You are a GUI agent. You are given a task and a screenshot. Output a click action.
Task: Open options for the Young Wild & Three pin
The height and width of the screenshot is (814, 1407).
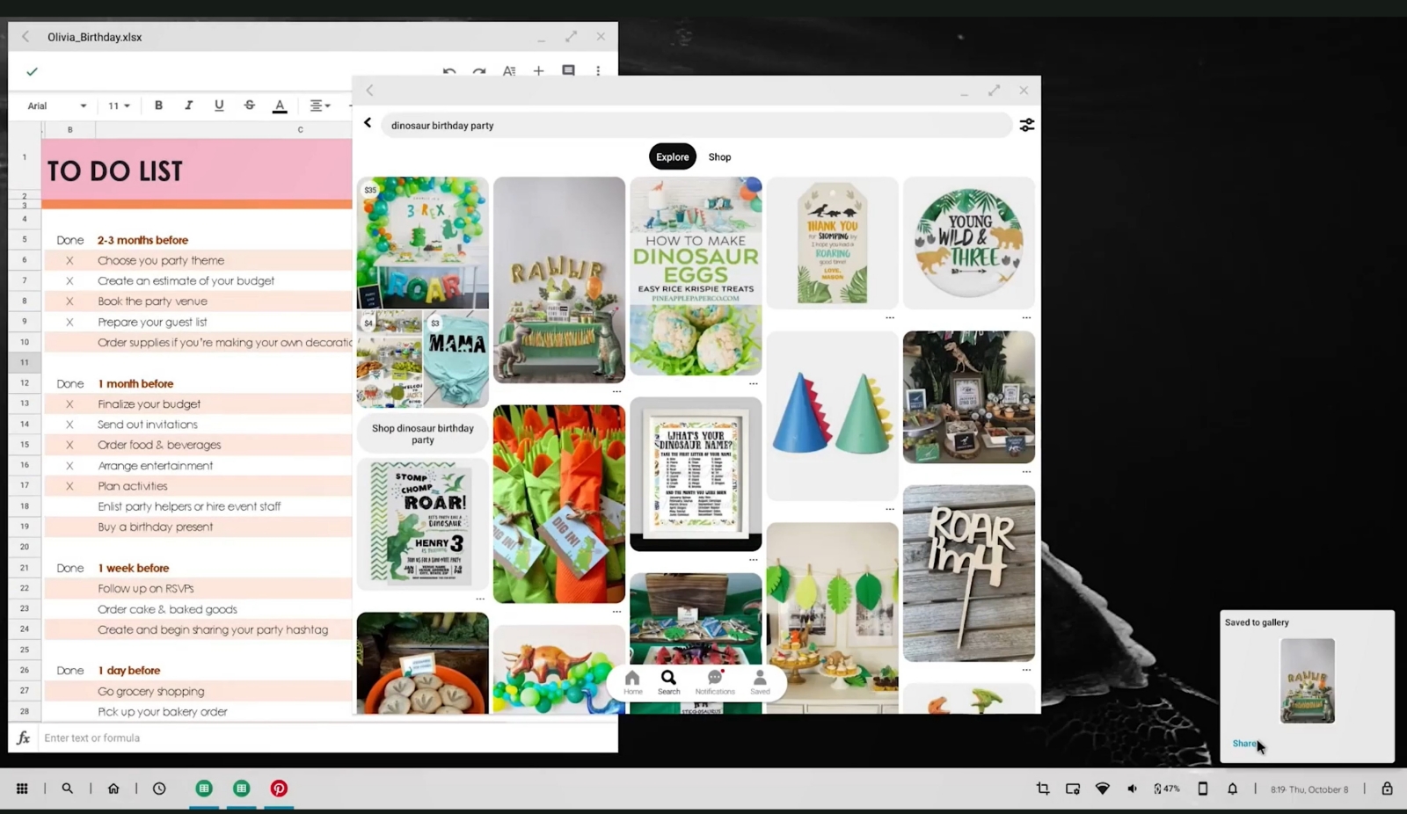tap(1026, 318)
